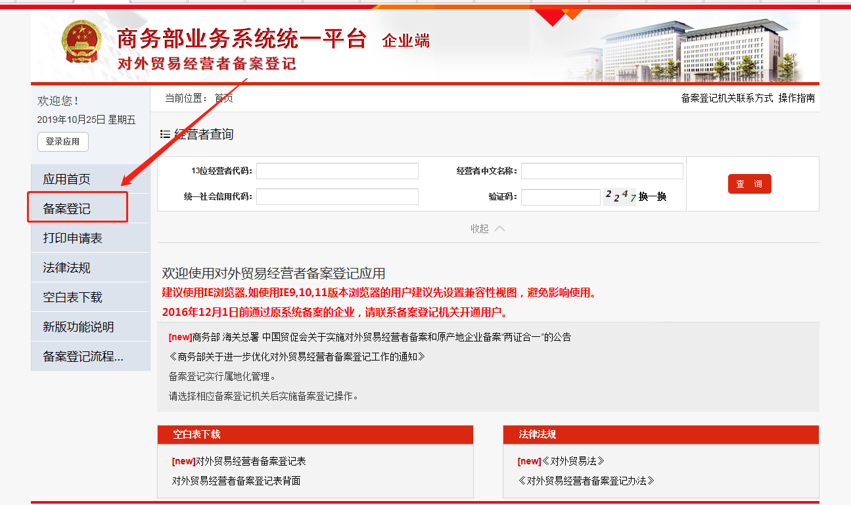Click the 统一社会信用代码 input box

click(337, 196)
